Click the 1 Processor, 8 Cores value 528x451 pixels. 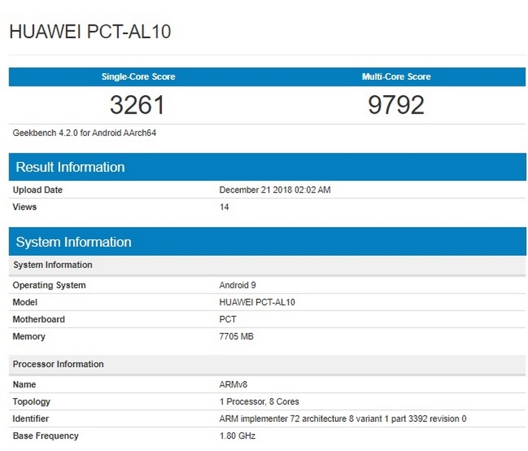click(x=259, y=402)
